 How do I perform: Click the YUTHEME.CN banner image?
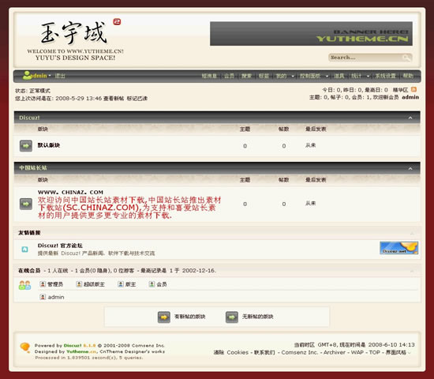(x=311, y=33)
